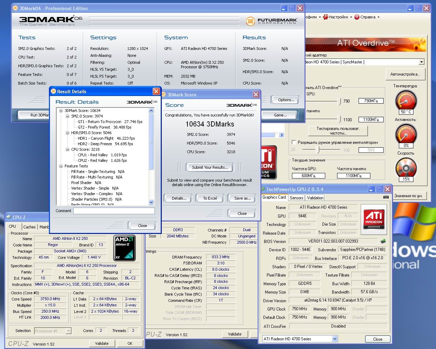Open 3DMark06 Options...
This screenshot has width=436, height=349.
click(x=286, y=100)
